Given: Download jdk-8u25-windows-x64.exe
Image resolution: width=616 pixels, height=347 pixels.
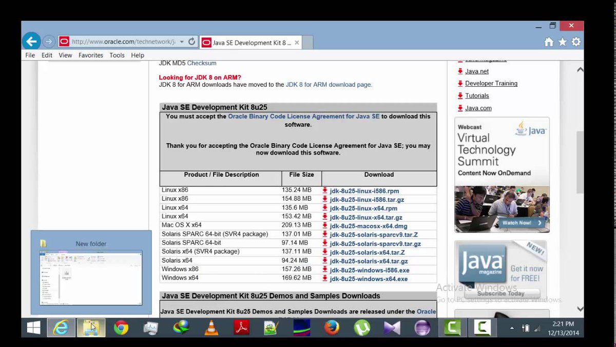Looking at the screenshot, I should [x=369, y=279].
